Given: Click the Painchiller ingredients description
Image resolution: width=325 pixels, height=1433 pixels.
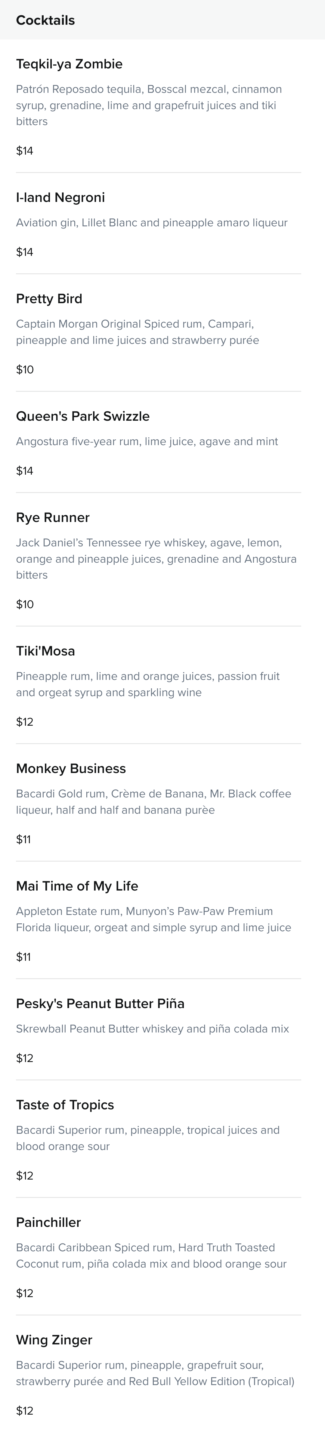Looking at the screenshot, I should click(151, 1255).
